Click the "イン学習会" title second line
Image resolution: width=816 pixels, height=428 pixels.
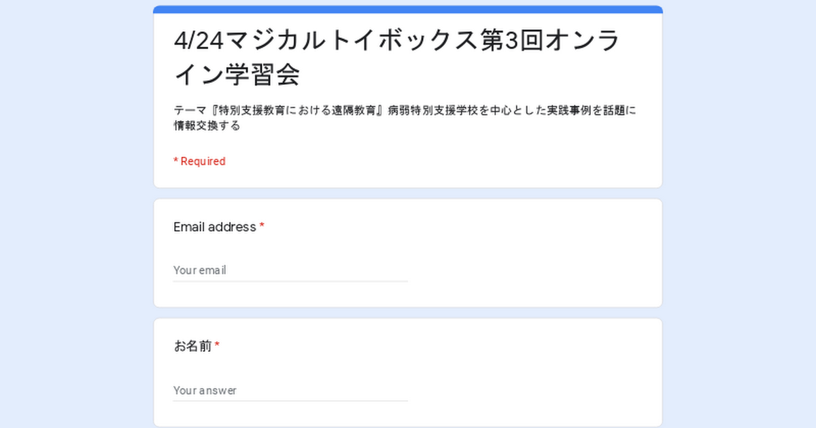click(x=237, y=75)
